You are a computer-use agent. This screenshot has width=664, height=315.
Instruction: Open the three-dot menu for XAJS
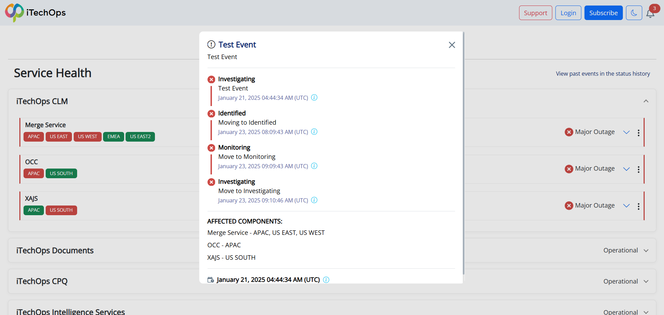(x=638, y=206)
